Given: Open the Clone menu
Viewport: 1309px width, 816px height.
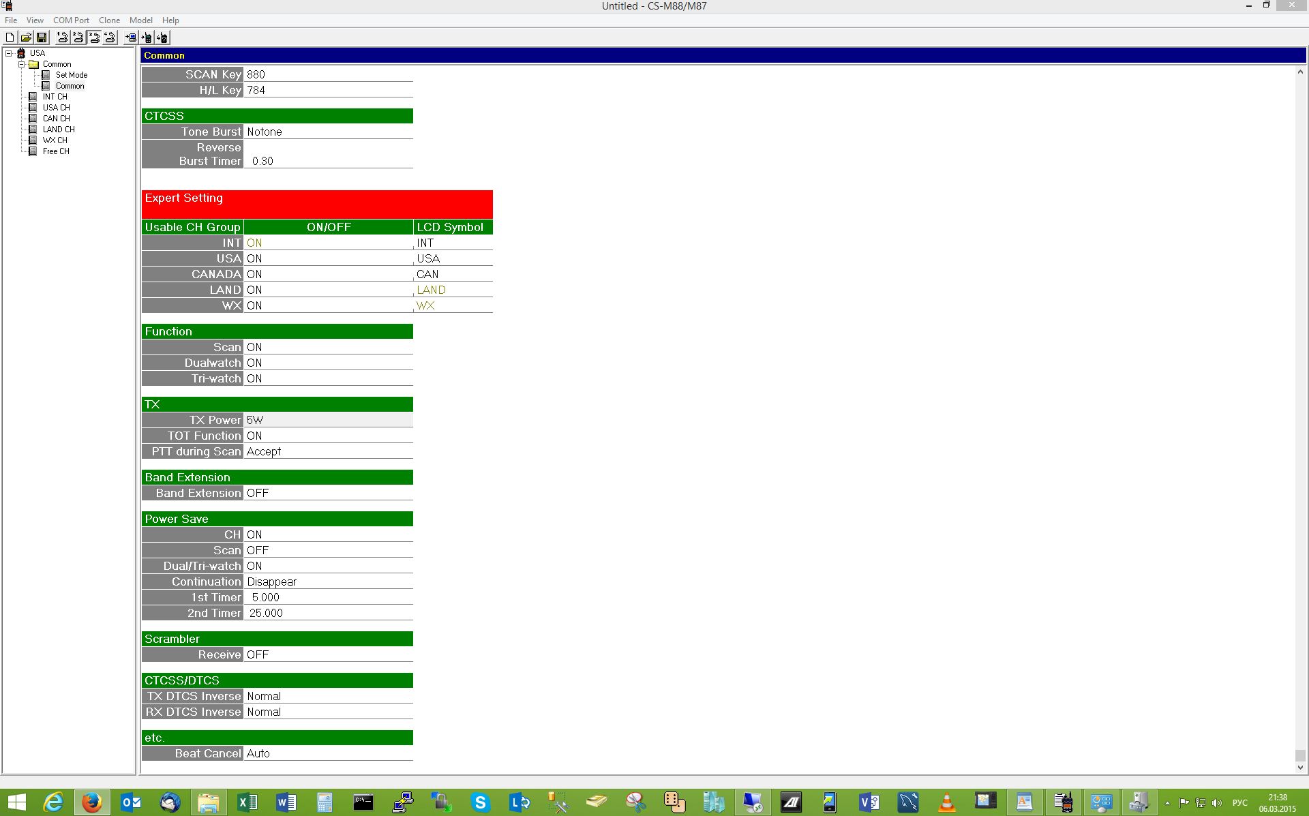Looking at the screenshot, I should [x=109, y=20].
